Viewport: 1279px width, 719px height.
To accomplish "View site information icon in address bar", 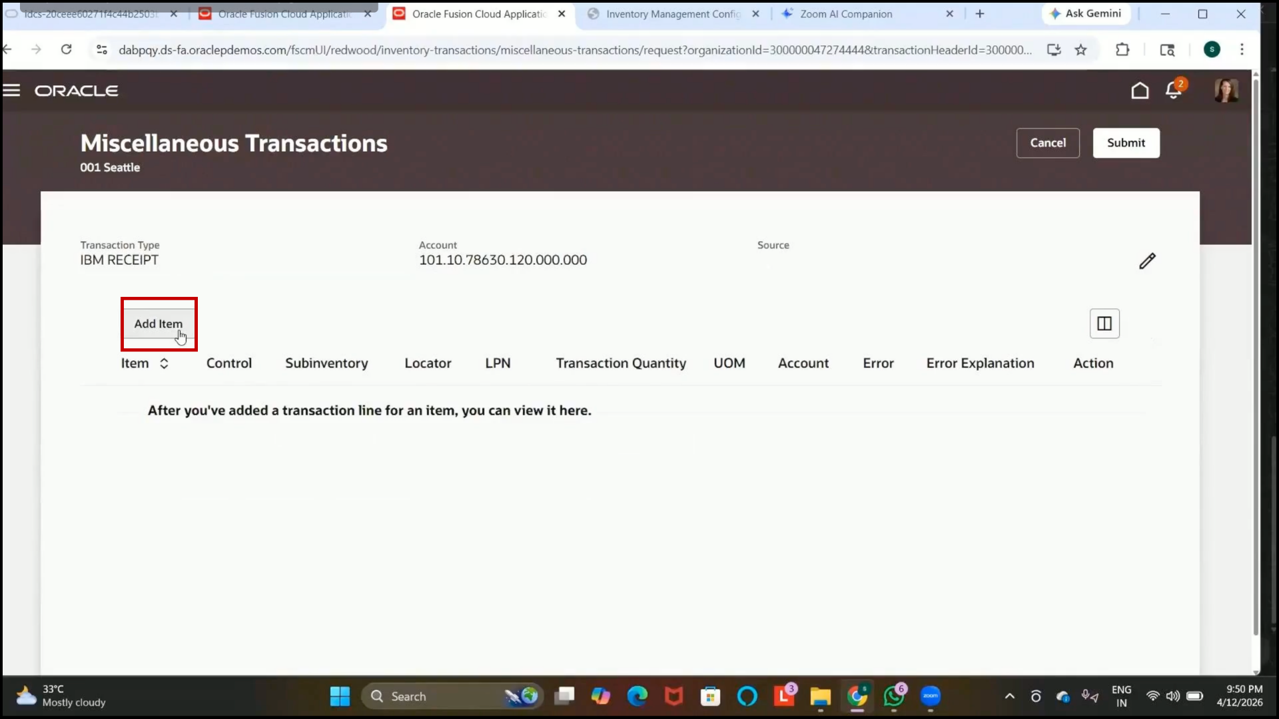I will pyautogui.click(x=102, y=50).
